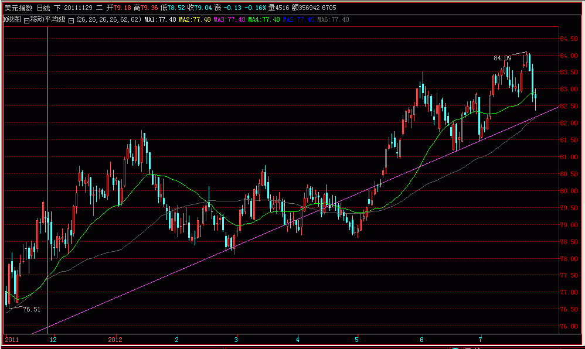
Task: Click the date 20111129 in header
Action: tap(78, 8)
